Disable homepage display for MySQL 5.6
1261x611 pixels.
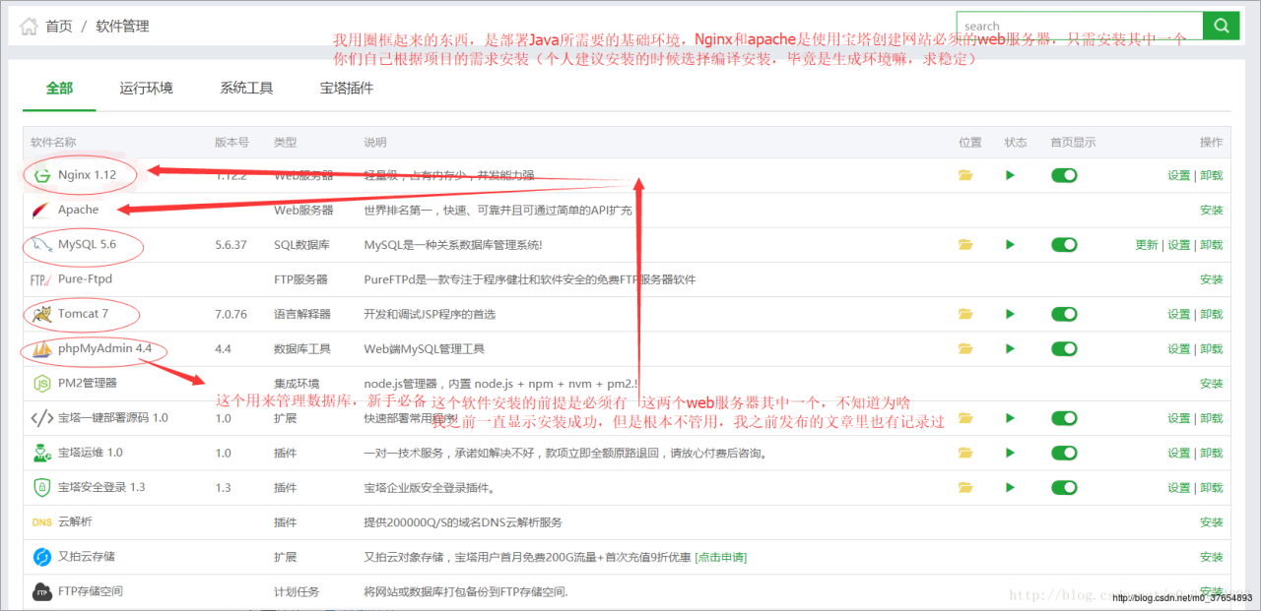tap(1064, 245)
